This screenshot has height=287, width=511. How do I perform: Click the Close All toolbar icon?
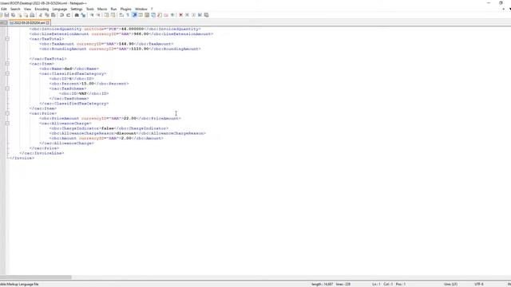[x=26, y=15]
